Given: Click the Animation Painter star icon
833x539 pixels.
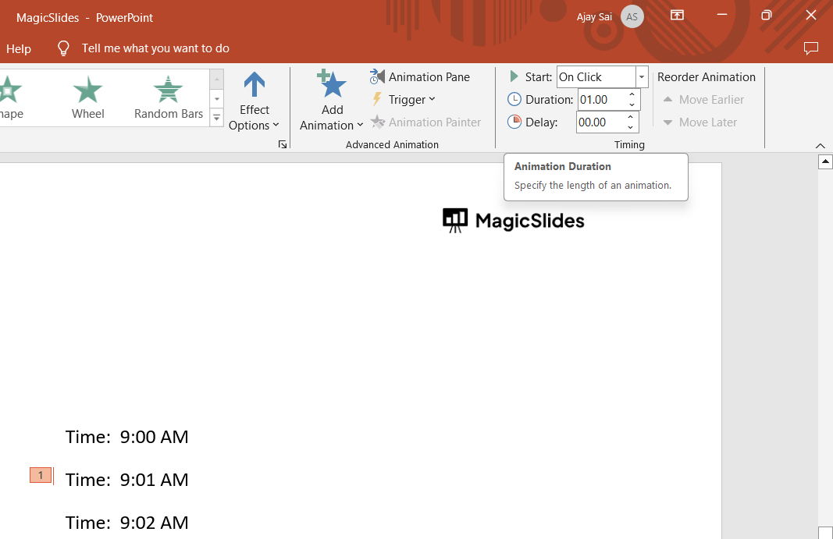Looking at the screenshot, I should pos(377,122).
